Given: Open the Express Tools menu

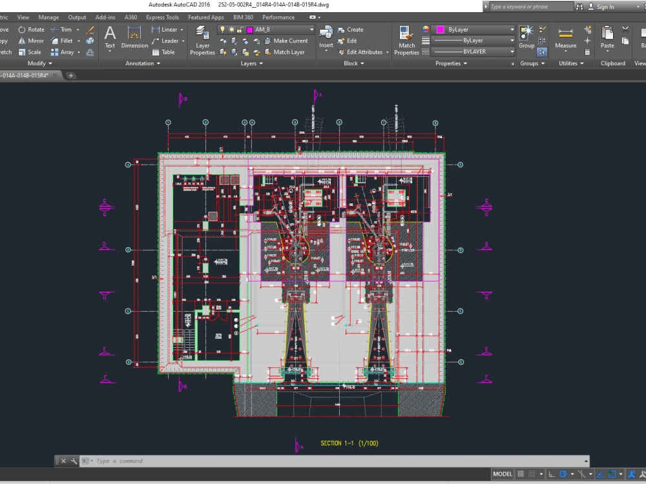Looking at the screenshot, I should [162, 17].
